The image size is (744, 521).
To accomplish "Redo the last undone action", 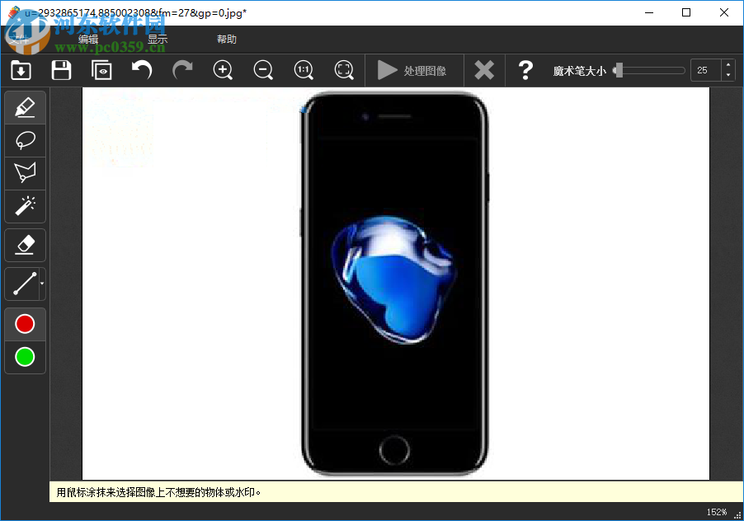I will click(x=181, y=70).
